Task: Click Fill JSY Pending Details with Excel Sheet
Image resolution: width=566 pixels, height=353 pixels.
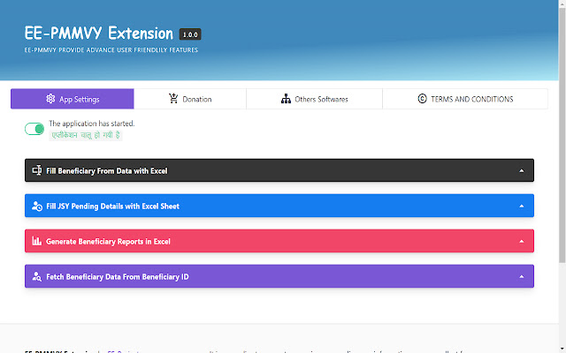Action: pyautogui.click(x=112, y=206)
